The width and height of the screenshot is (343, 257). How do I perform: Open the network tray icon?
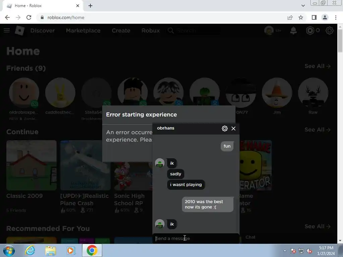tap(301, 251)
